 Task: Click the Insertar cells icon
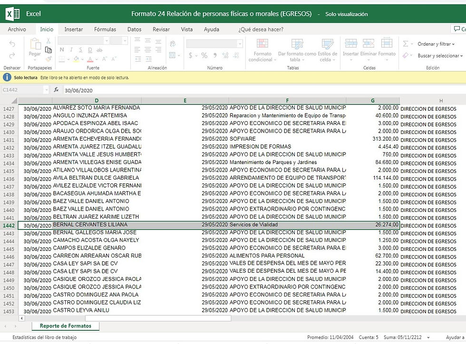tap(351, 44)
